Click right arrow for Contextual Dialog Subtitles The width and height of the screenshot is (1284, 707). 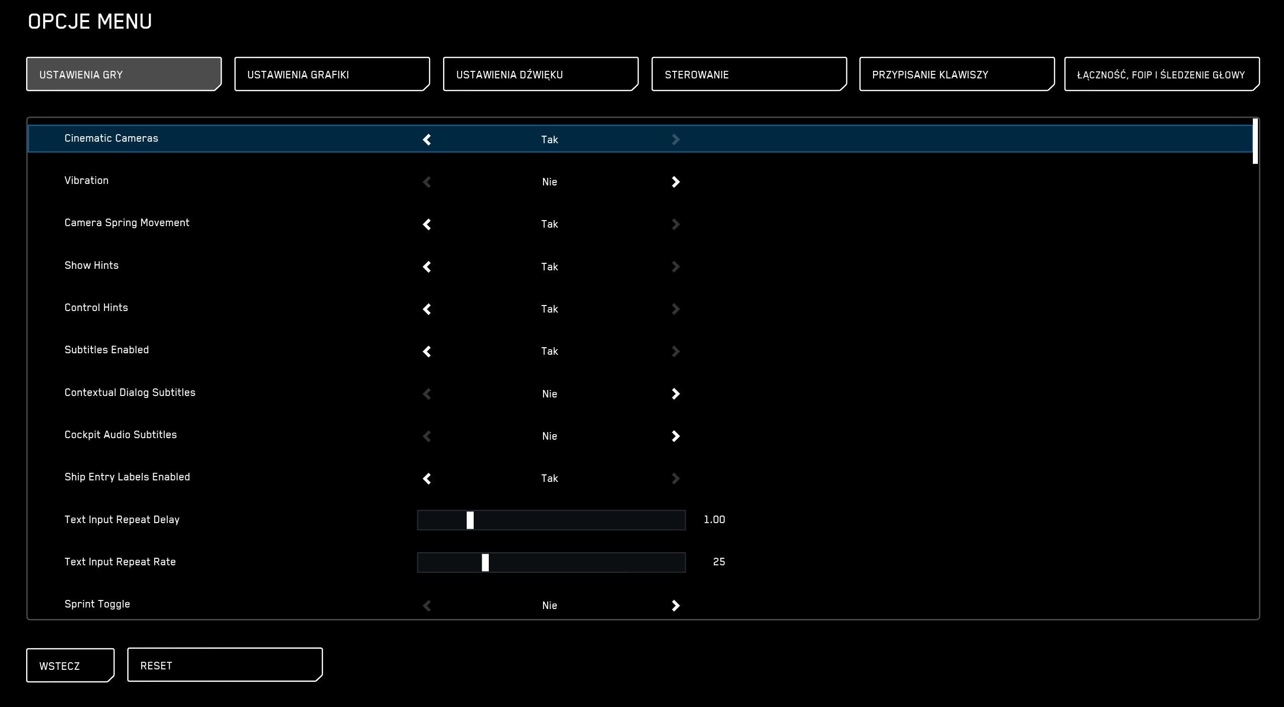click(676, 394)
